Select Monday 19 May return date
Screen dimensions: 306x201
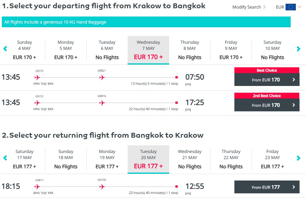[x=107, y=159]
